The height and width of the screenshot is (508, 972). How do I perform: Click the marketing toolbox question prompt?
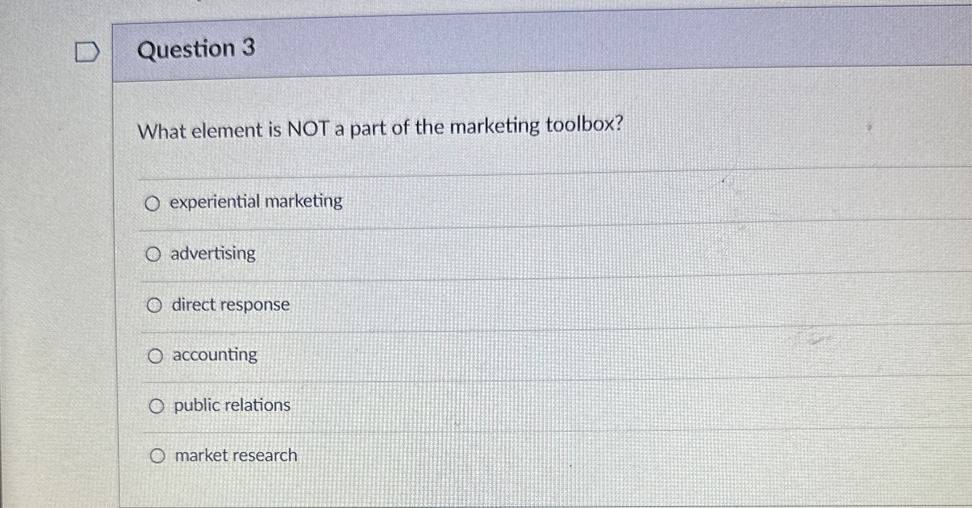[380, 128]
